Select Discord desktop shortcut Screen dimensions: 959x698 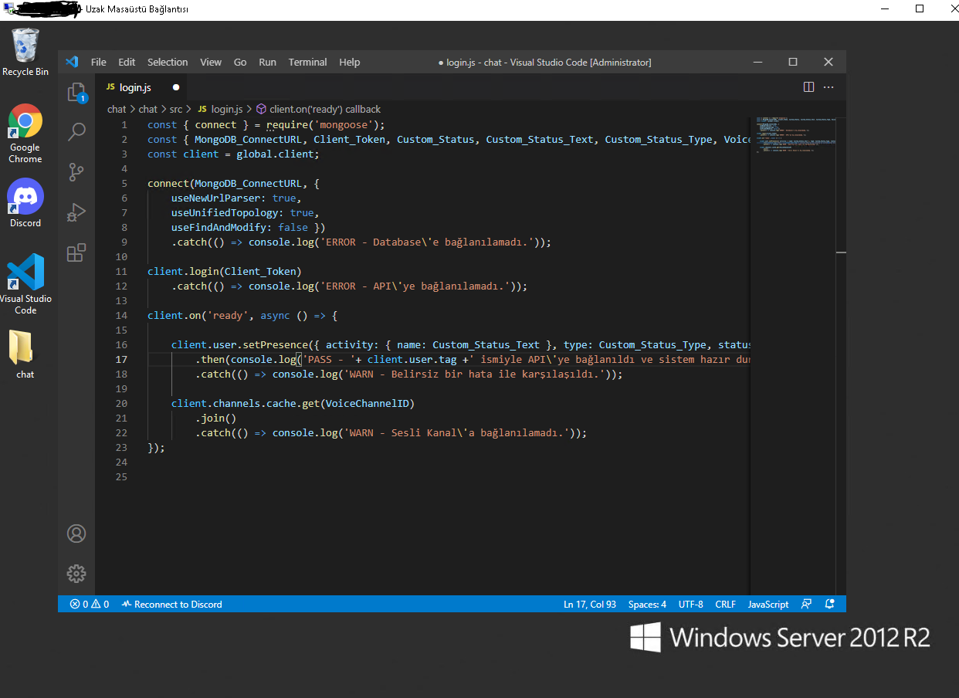point(25,202)
